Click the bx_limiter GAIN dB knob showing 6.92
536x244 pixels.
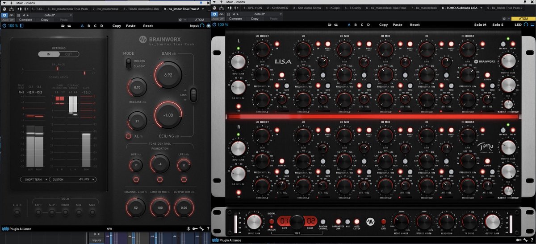pyautogui.click(x=168, y=75)
